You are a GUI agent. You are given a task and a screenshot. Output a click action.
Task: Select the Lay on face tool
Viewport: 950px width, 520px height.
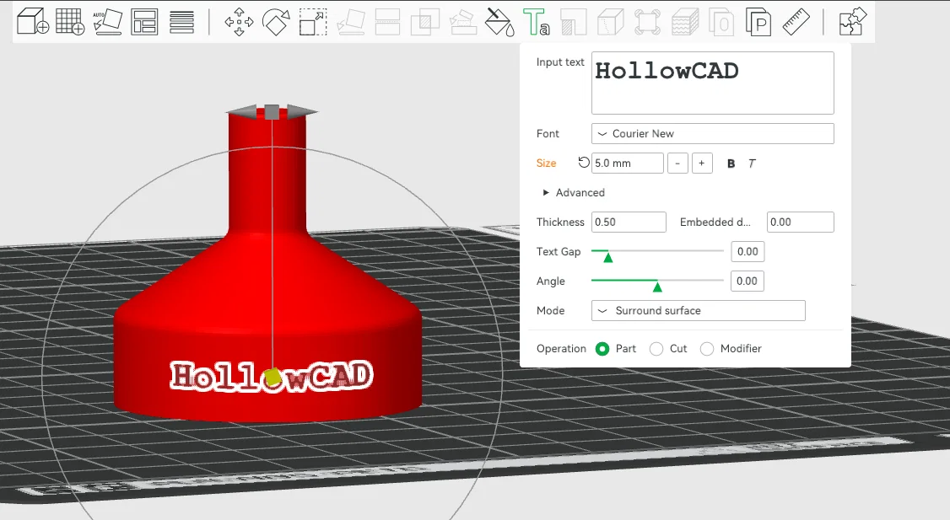pyautogui.click(x=351, y=23)
